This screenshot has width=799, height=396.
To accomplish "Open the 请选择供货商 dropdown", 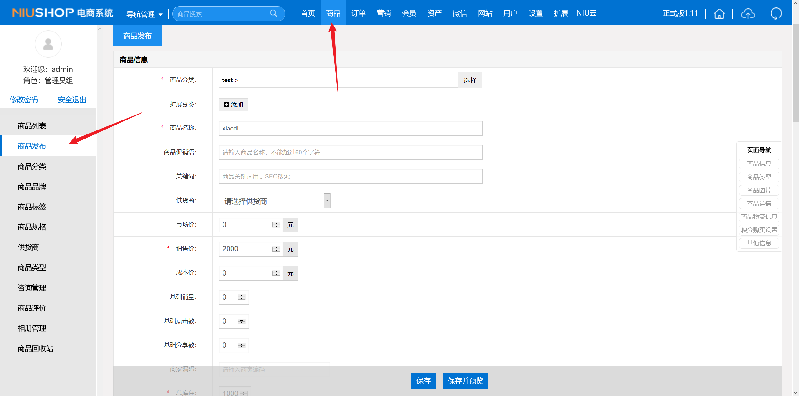I will click(274, 201).
